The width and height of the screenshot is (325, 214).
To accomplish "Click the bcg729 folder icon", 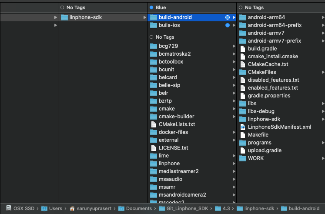I will tap(154, 46).
